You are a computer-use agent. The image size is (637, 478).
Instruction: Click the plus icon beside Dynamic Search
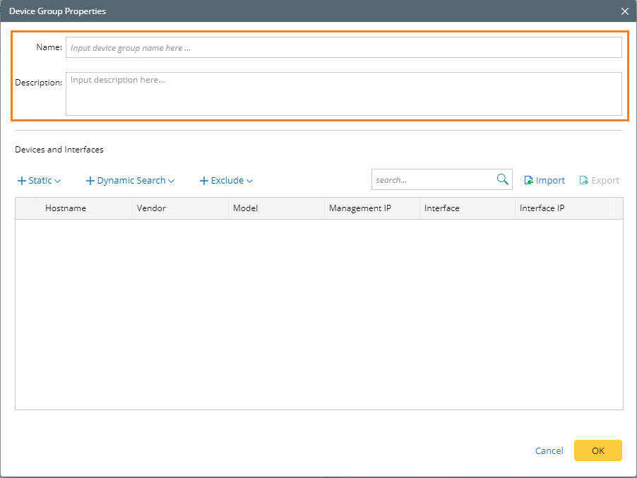[90, 181]
